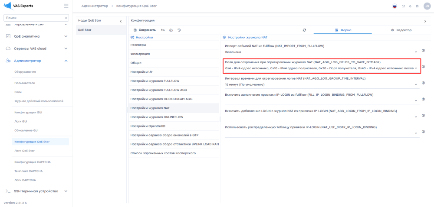Viewport: 434px width, 207px height.
Task: Switch to the Форма tab
Action: pos(343,30)
